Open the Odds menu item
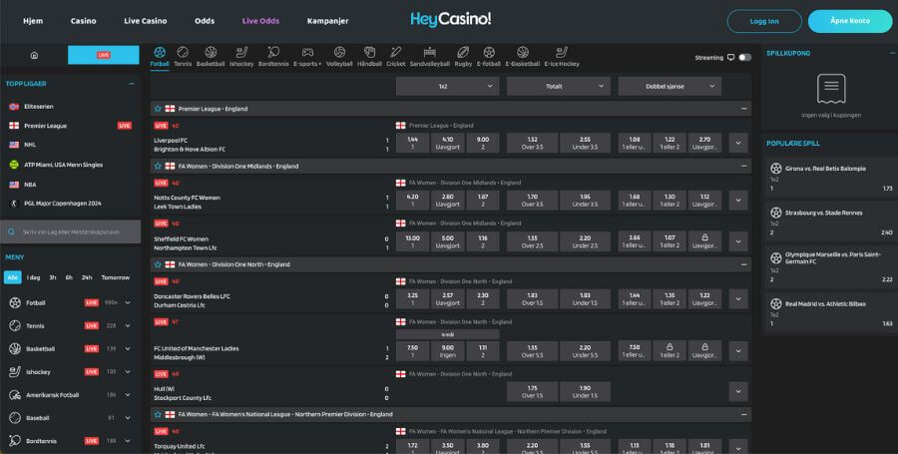The image size is (898, 454). [205, 21]
